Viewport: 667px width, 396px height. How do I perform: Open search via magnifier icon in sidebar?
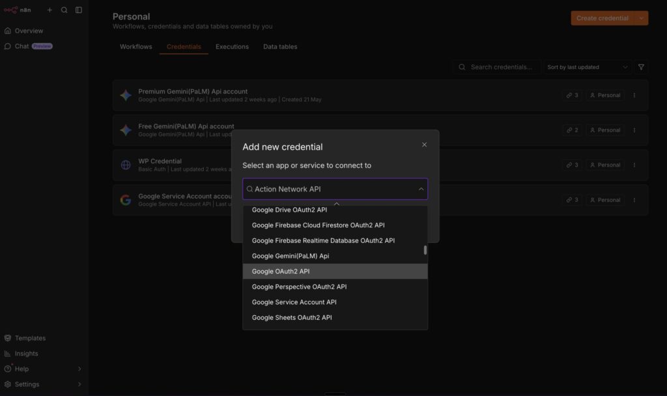64,10
